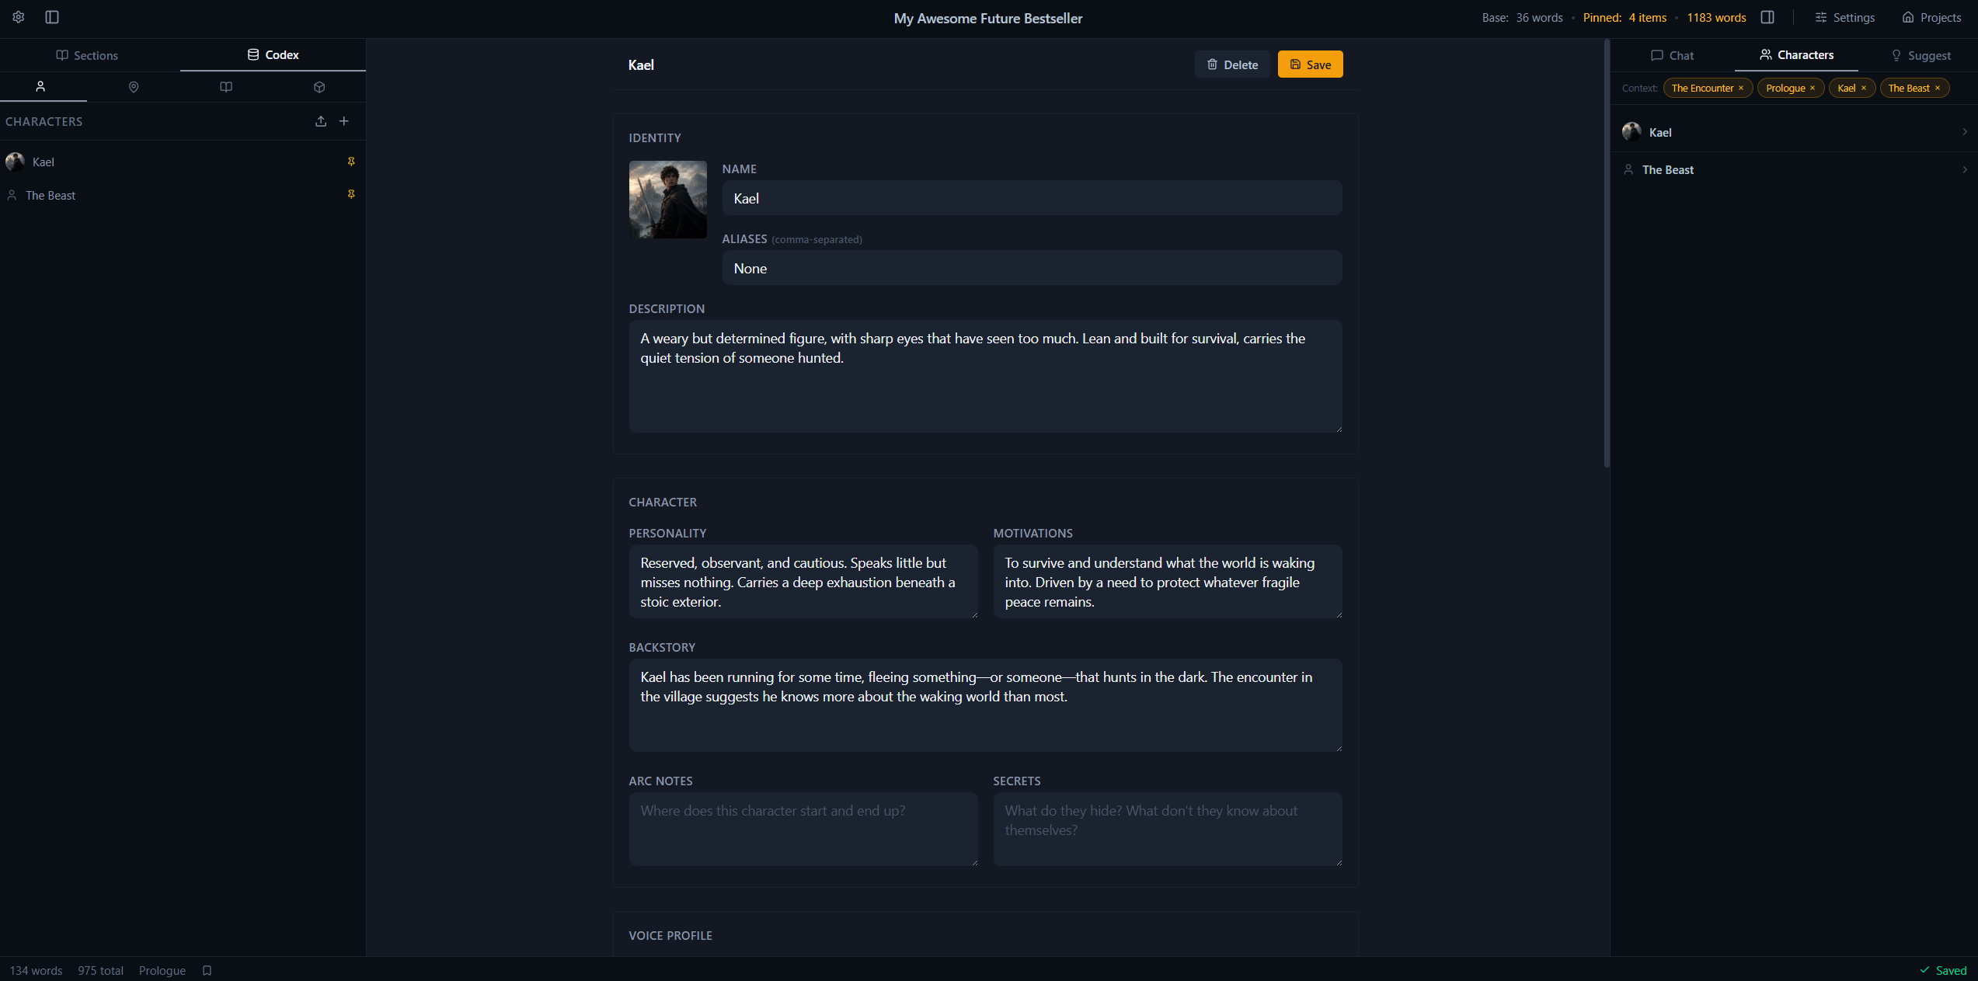Click the Secrets text area
Screen dimensions: 1978x981
click(x=1168, y=830)
